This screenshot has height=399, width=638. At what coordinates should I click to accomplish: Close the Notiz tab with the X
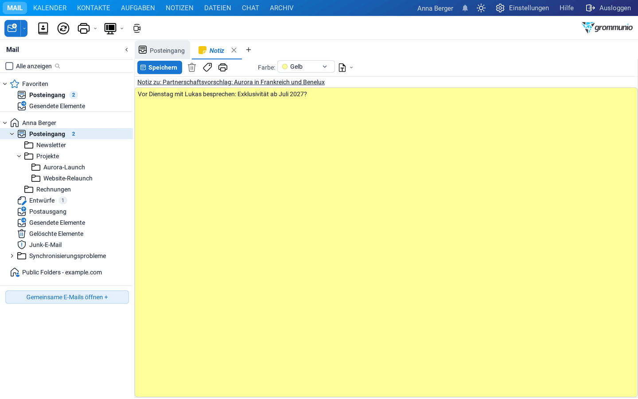coord(234,50)
